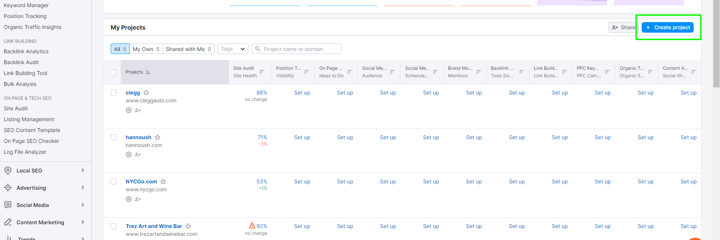Check the Trez Art and Wine Bar checkbox
Viewport: 720px width, 240px height.
[x=114, y=226]
